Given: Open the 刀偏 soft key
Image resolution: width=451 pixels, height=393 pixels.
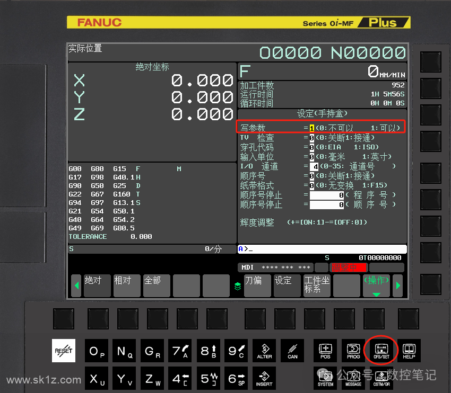Looking at the screenshot, I should coord(257,285).
